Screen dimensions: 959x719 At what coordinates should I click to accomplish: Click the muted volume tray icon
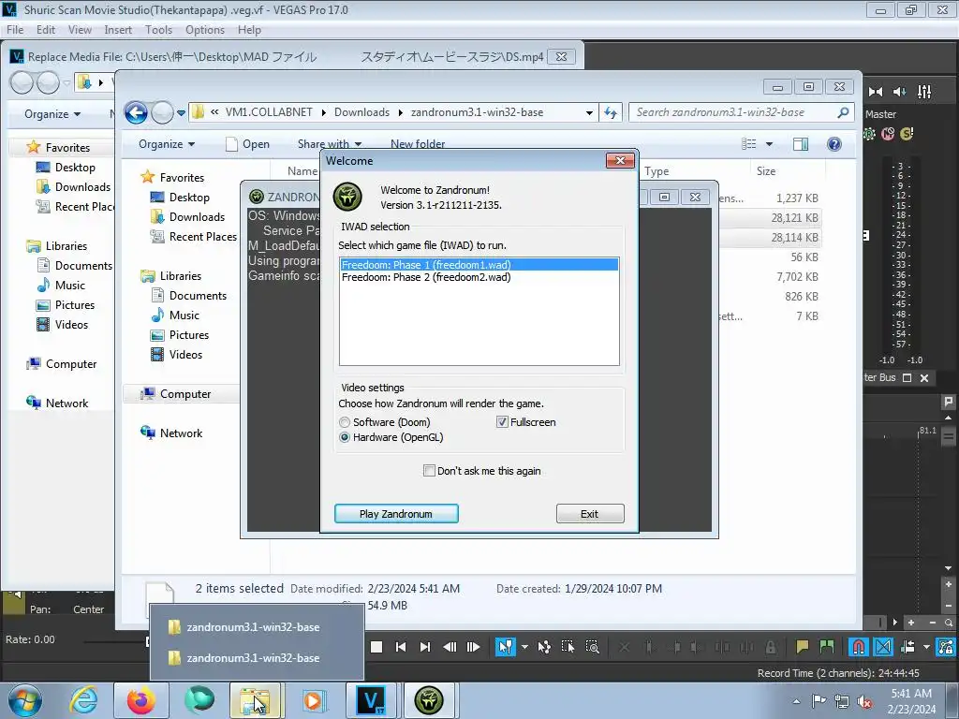point(864,702)
